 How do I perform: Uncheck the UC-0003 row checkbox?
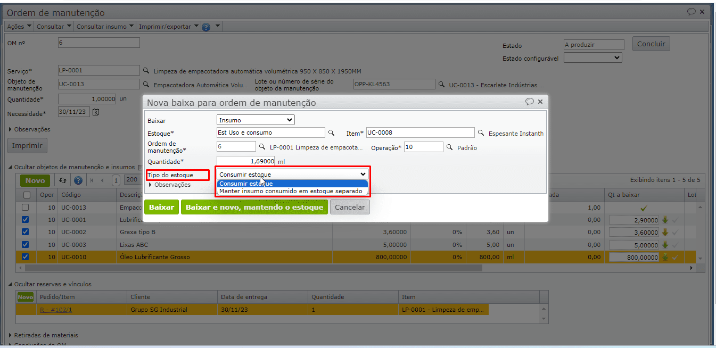pos(26,244)
